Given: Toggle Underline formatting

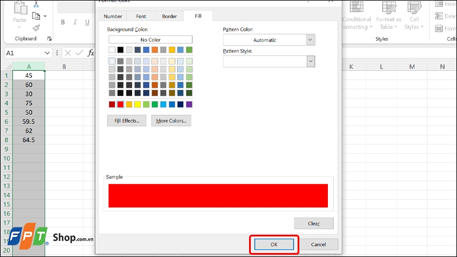Looking at the screenshot, I should click(x=87, y=22).
